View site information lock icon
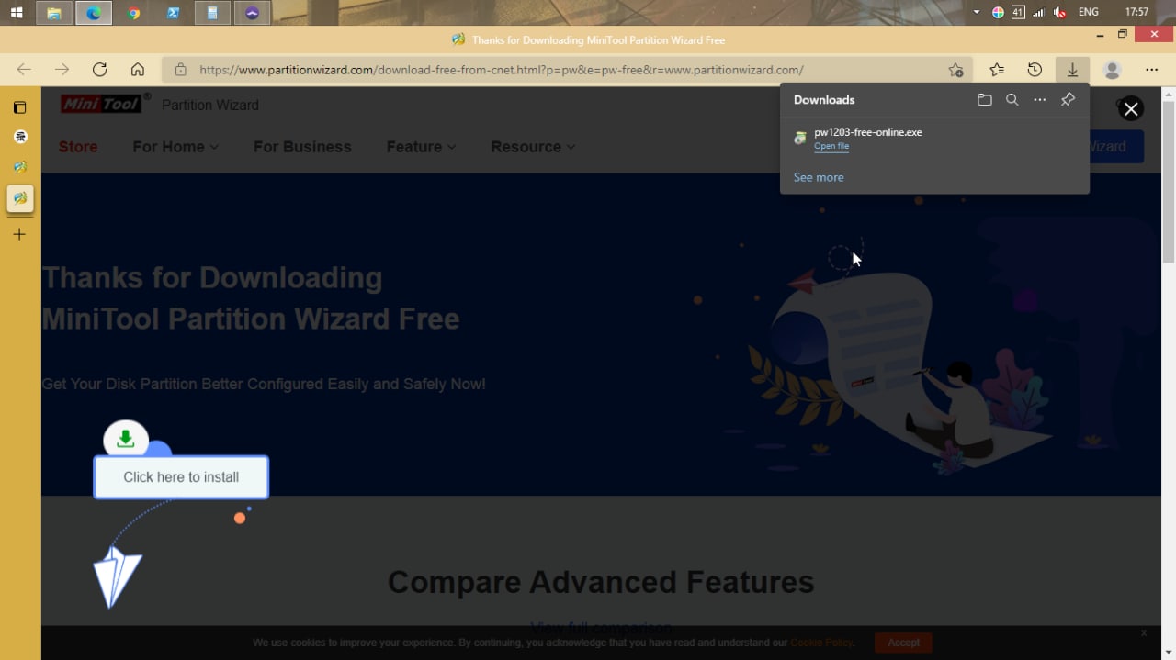Image resolution: width=1176 pixels, height=660 pixels. click(181, 70)
